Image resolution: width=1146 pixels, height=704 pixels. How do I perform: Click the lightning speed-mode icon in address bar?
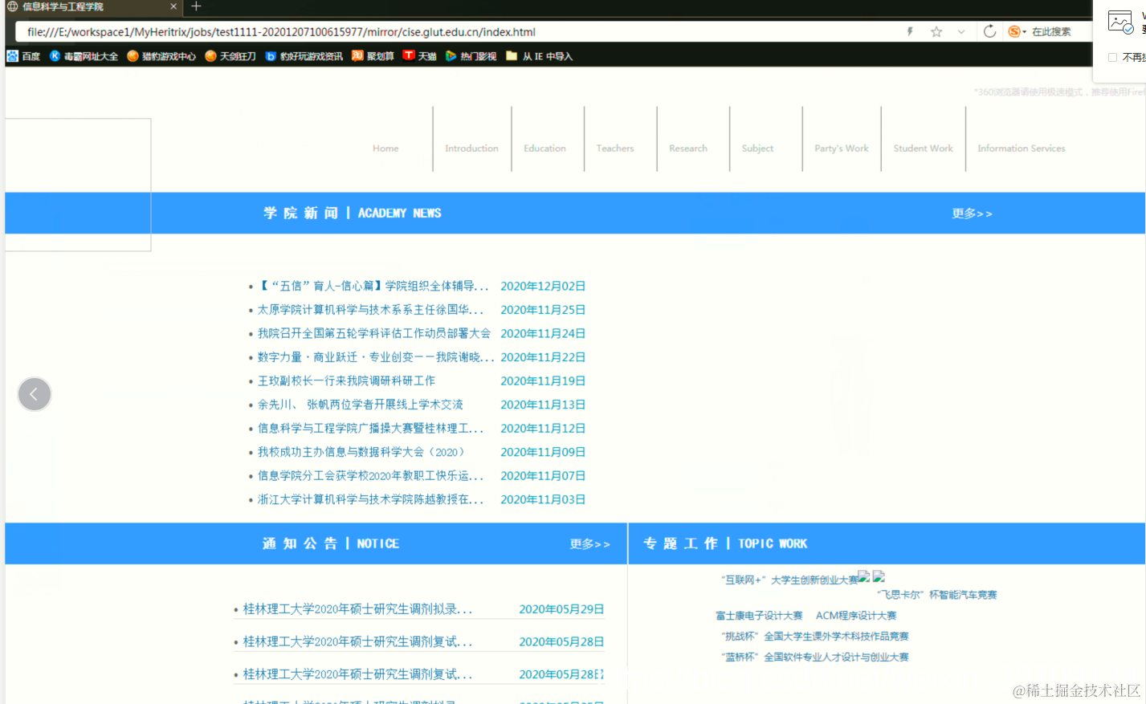pyautogui.click(x=910, y=32)
